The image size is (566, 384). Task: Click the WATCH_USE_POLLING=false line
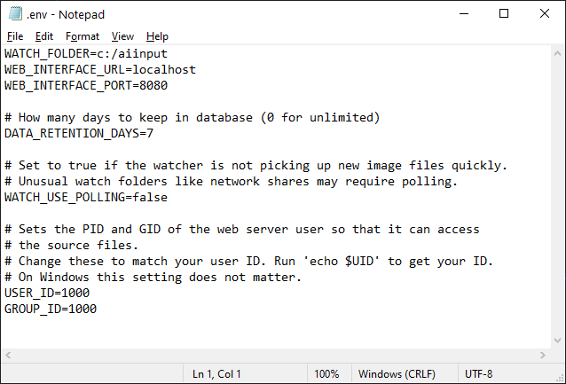pos(86,197)
